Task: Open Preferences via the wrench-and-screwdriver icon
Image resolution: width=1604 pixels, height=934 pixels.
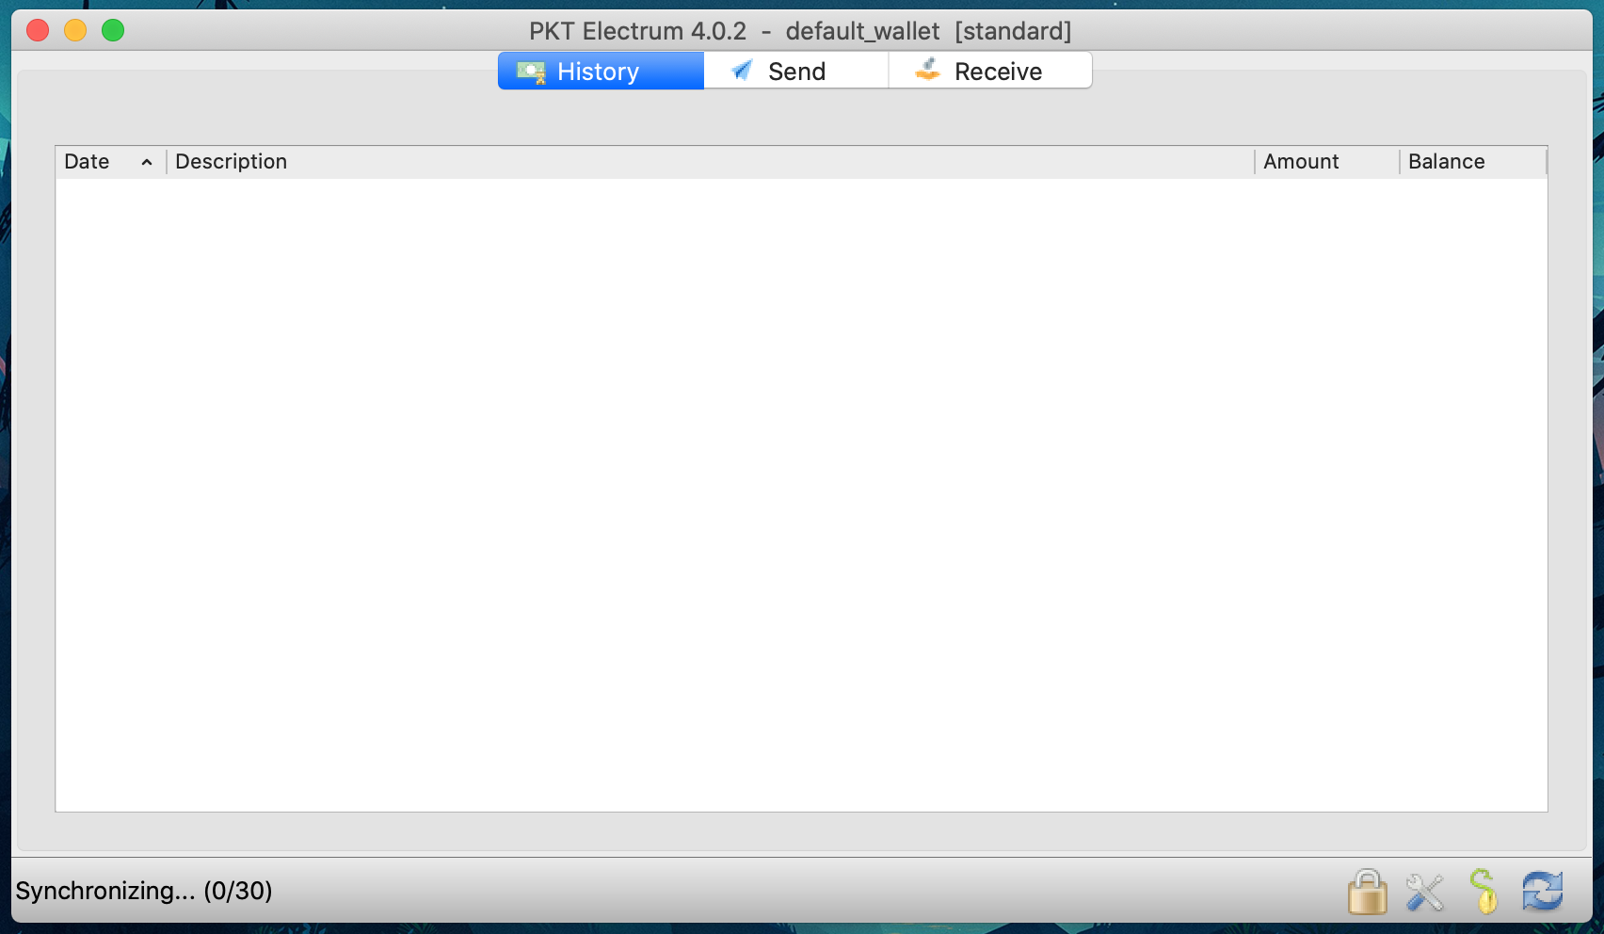Action: (1424, 892)
